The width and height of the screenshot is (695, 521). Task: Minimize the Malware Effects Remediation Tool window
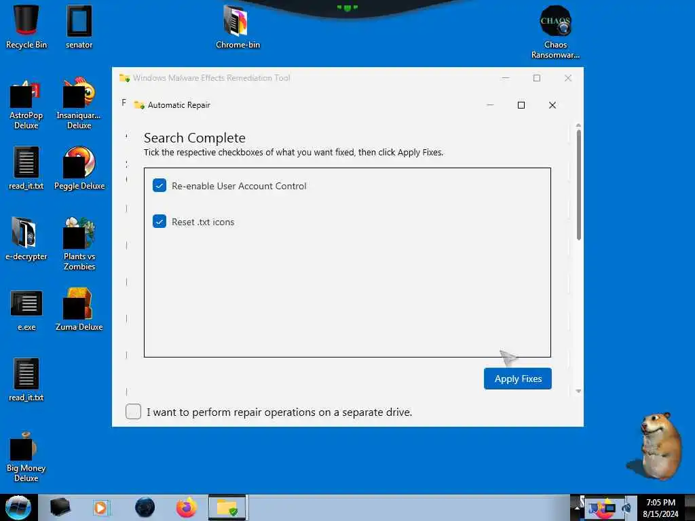point(505,78)
